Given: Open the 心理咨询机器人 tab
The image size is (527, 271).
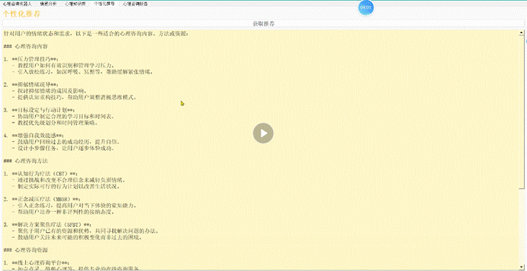Looking at the screenshot, I should pos(17,4).
